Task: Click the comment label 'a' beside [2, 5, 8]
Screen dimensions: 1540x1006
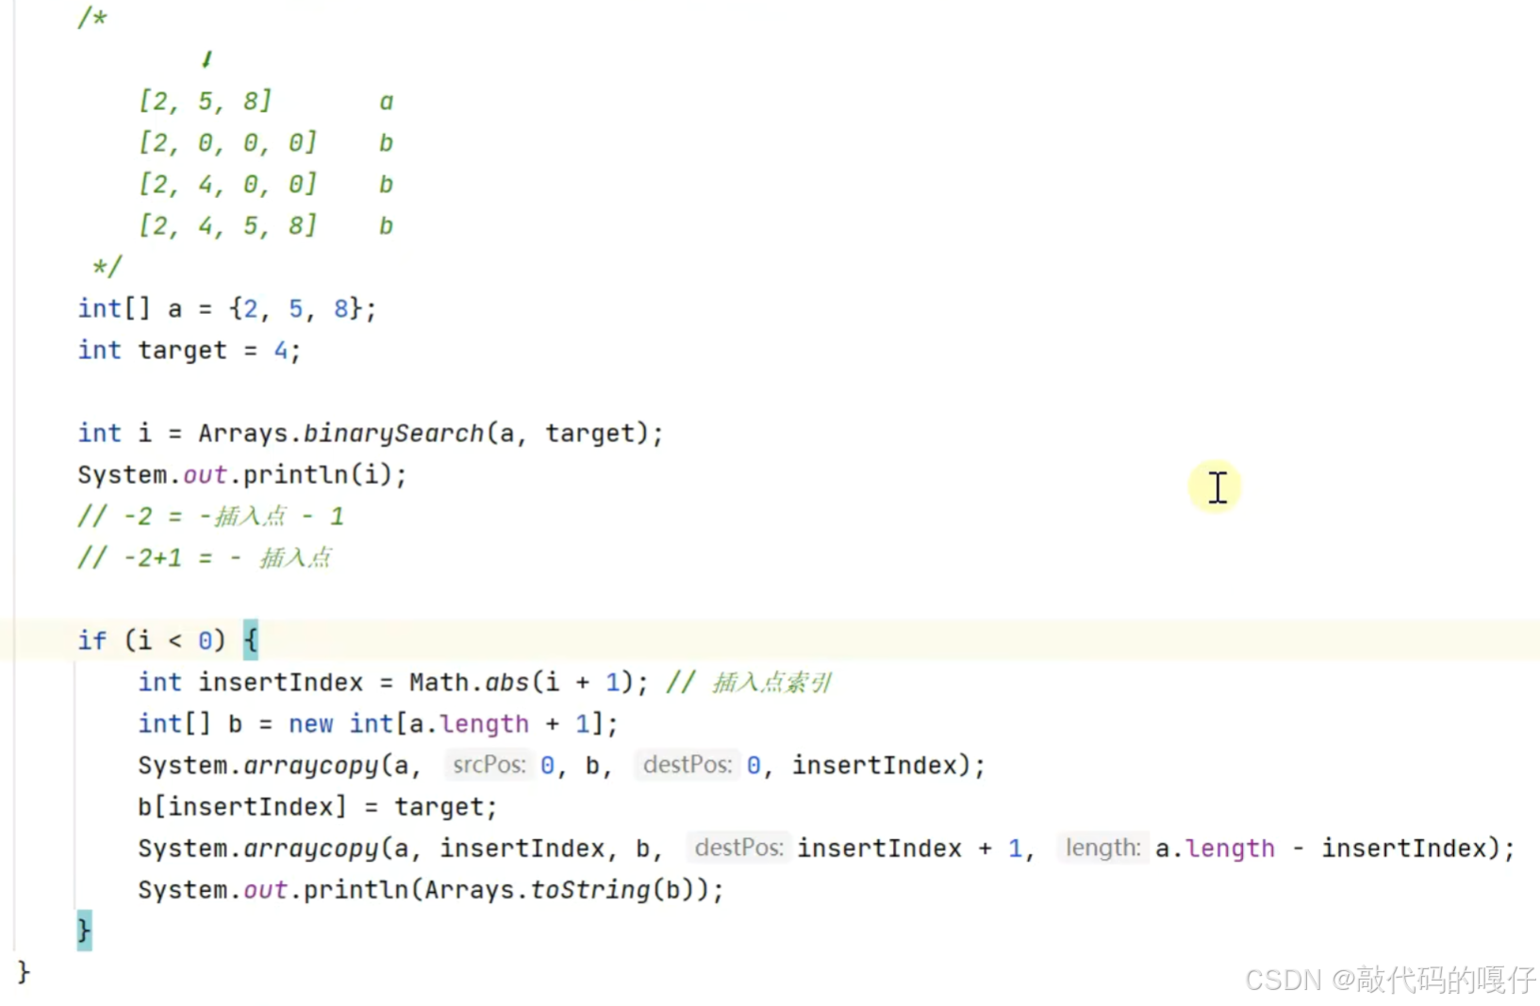Action: [x=386, y=101]
